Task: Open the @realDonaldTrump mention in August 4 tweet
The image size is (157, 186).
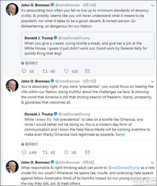Action: [124, 167]
